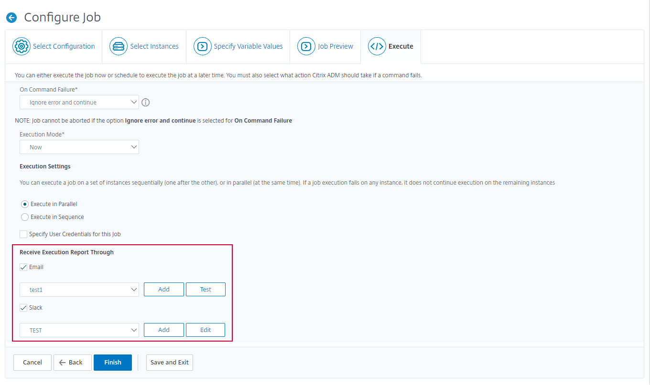
Task: Click Add next to the email dropdown
Action: pyautogui.click(x=164, y=290)
